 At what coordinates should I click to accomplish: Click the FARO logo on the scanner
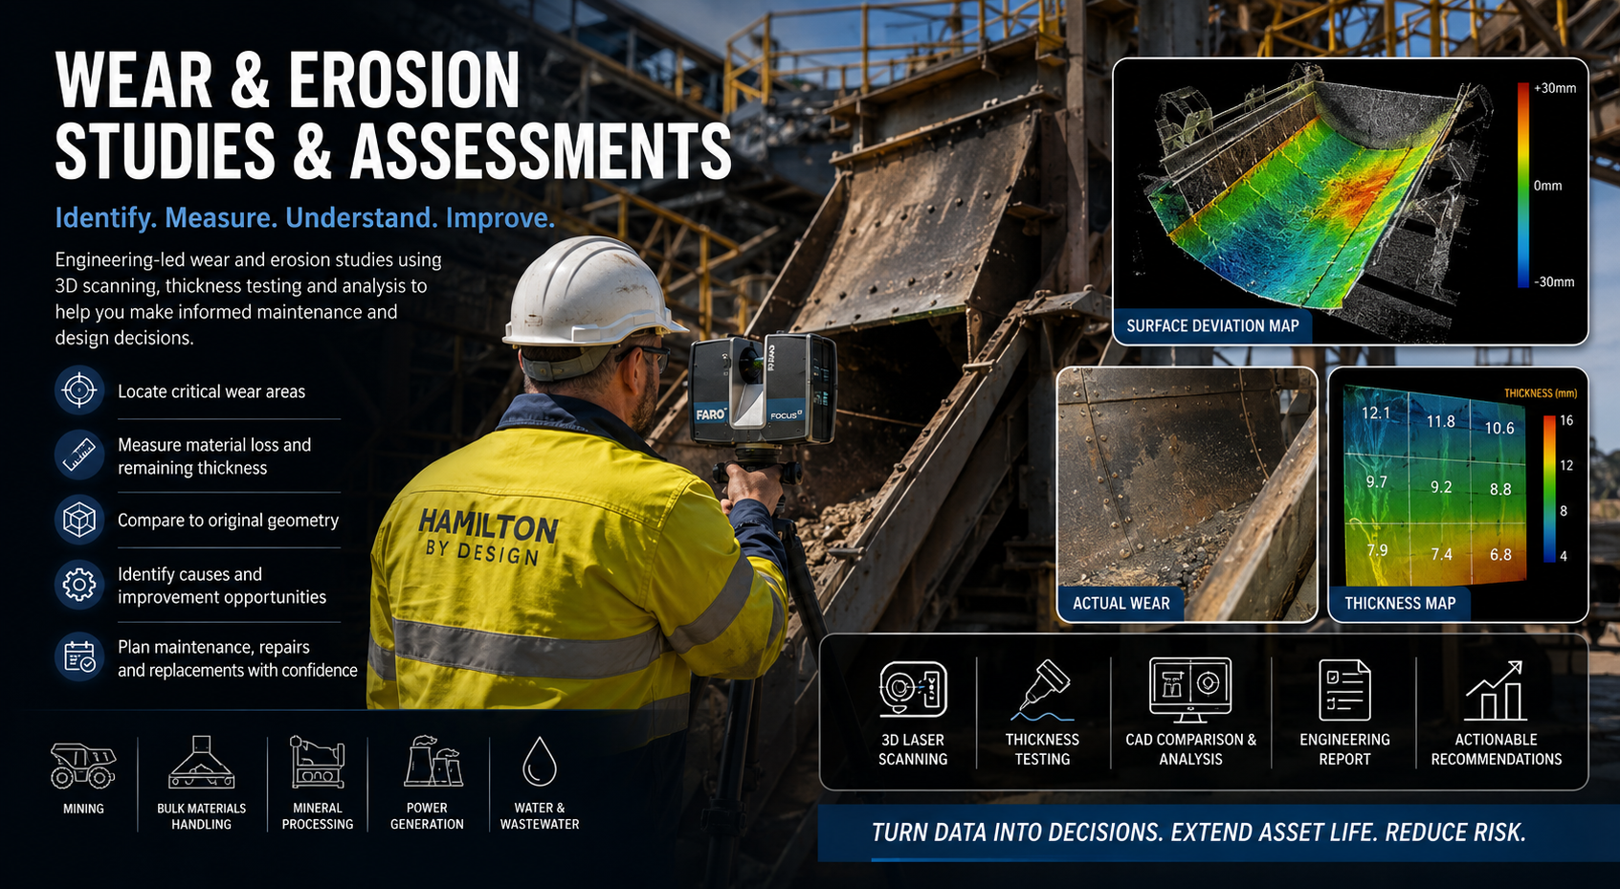[710, 414]
